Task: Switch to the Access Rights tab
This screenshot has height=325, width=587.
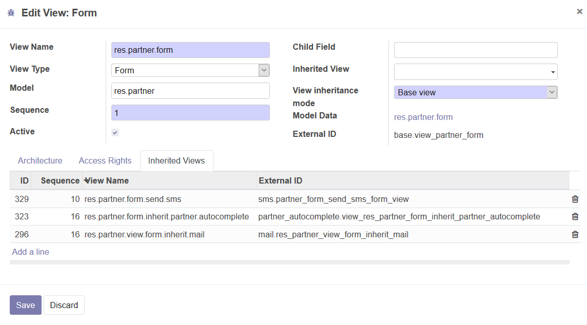Action: click(105, 161)
